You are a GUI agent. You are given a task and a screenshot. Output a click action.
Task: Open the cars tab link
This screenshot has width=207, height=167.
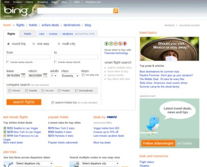click(42, 34)
